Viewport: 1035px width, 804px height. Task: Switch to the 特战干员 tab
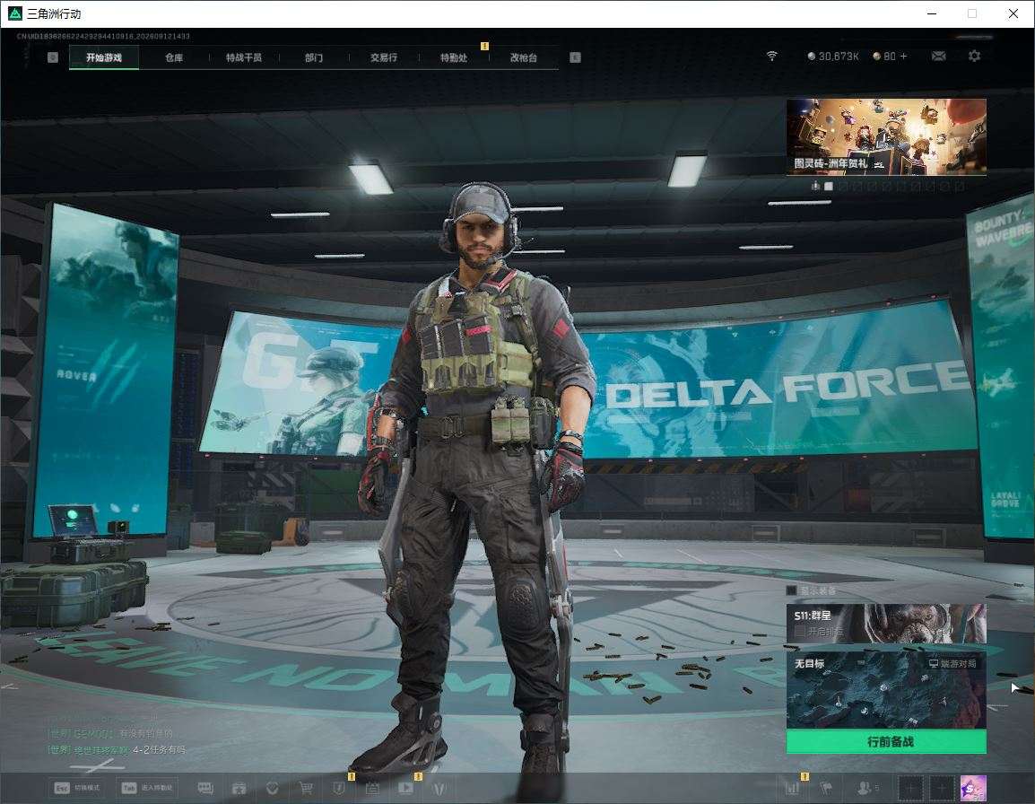pos(244,57)
